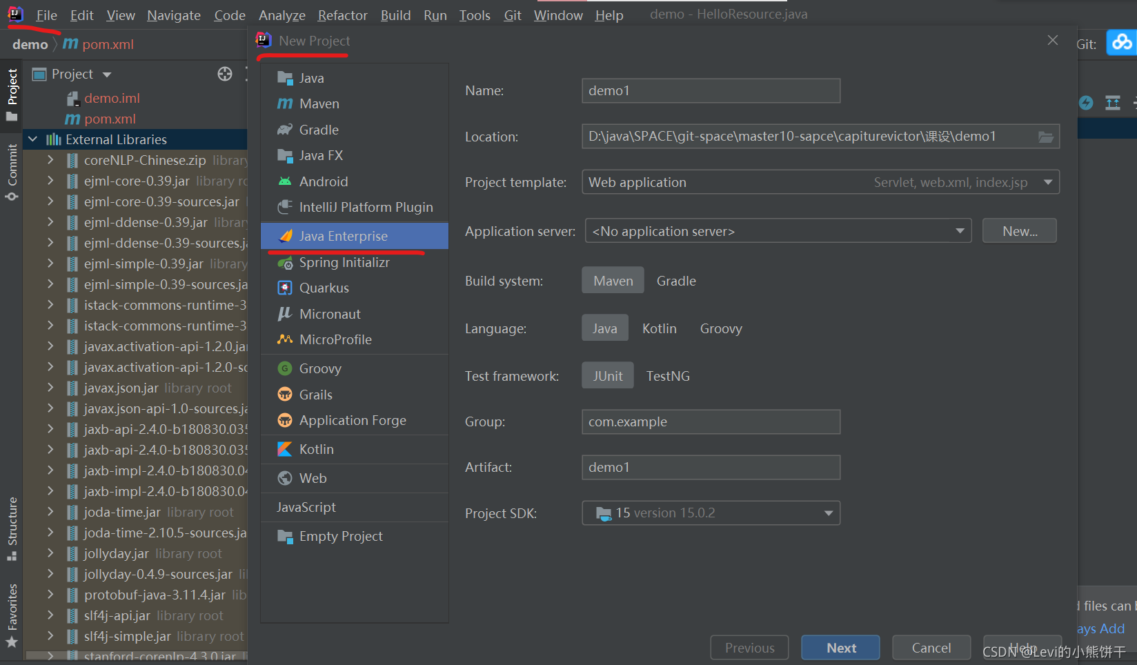The width and height of the screenshot is (1137, 665).
Task: Select Application Forge project type
Action: [x=355, y=420]
